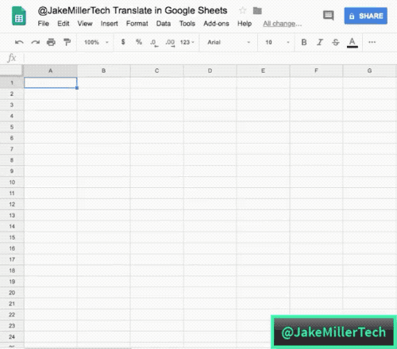This screenshot has width=397, height=349.
Task: Click into the formula bar
Action: tap(210, 58)
